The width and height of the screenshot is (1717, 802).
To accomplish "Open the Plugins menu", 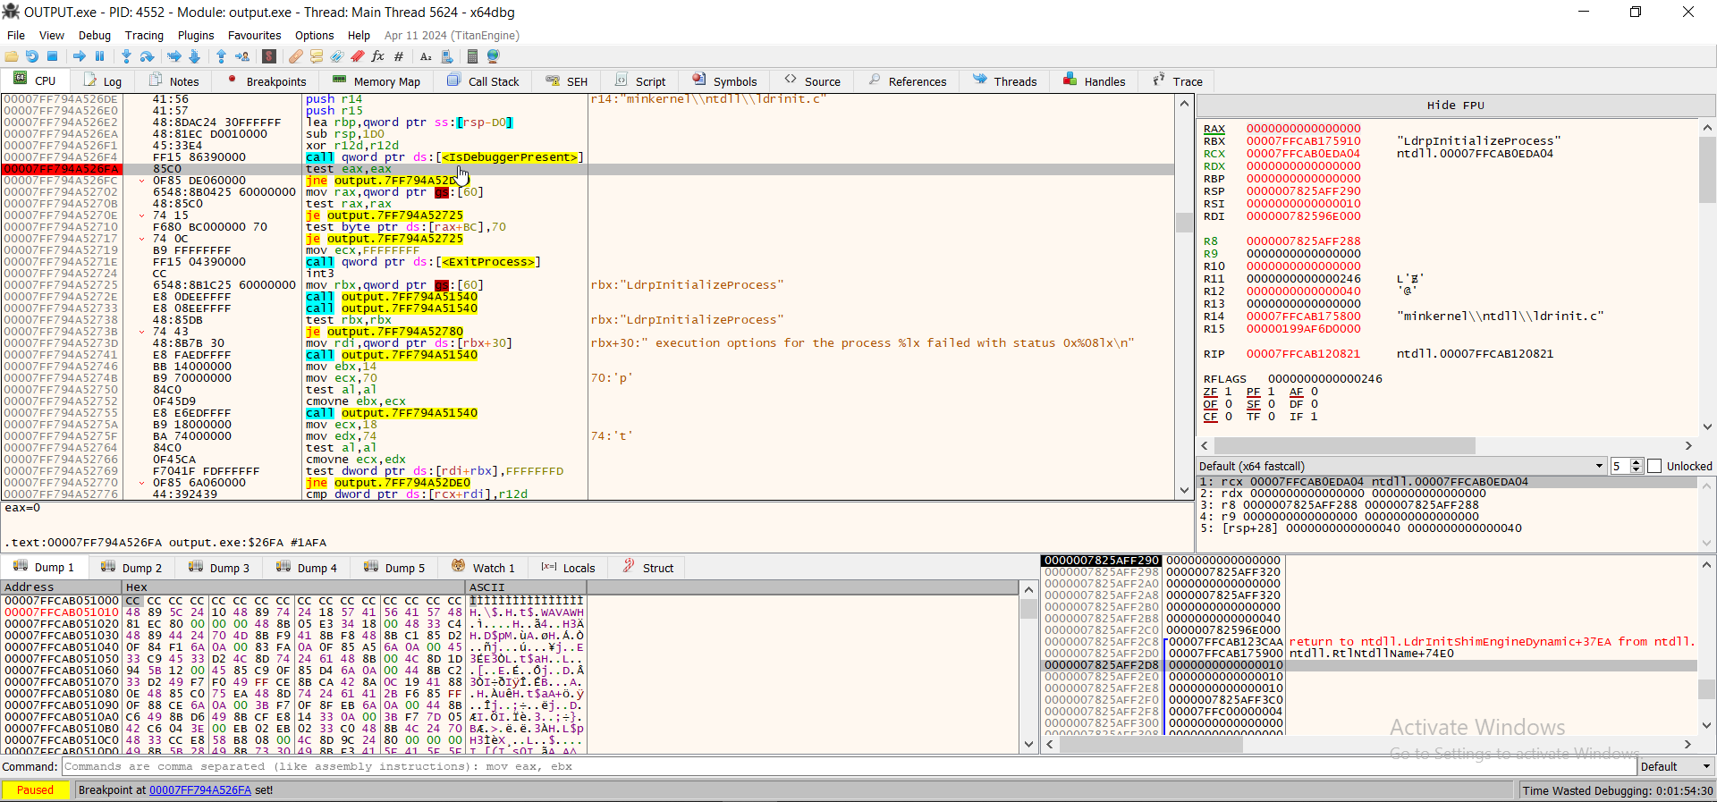I will click(195, 36).
